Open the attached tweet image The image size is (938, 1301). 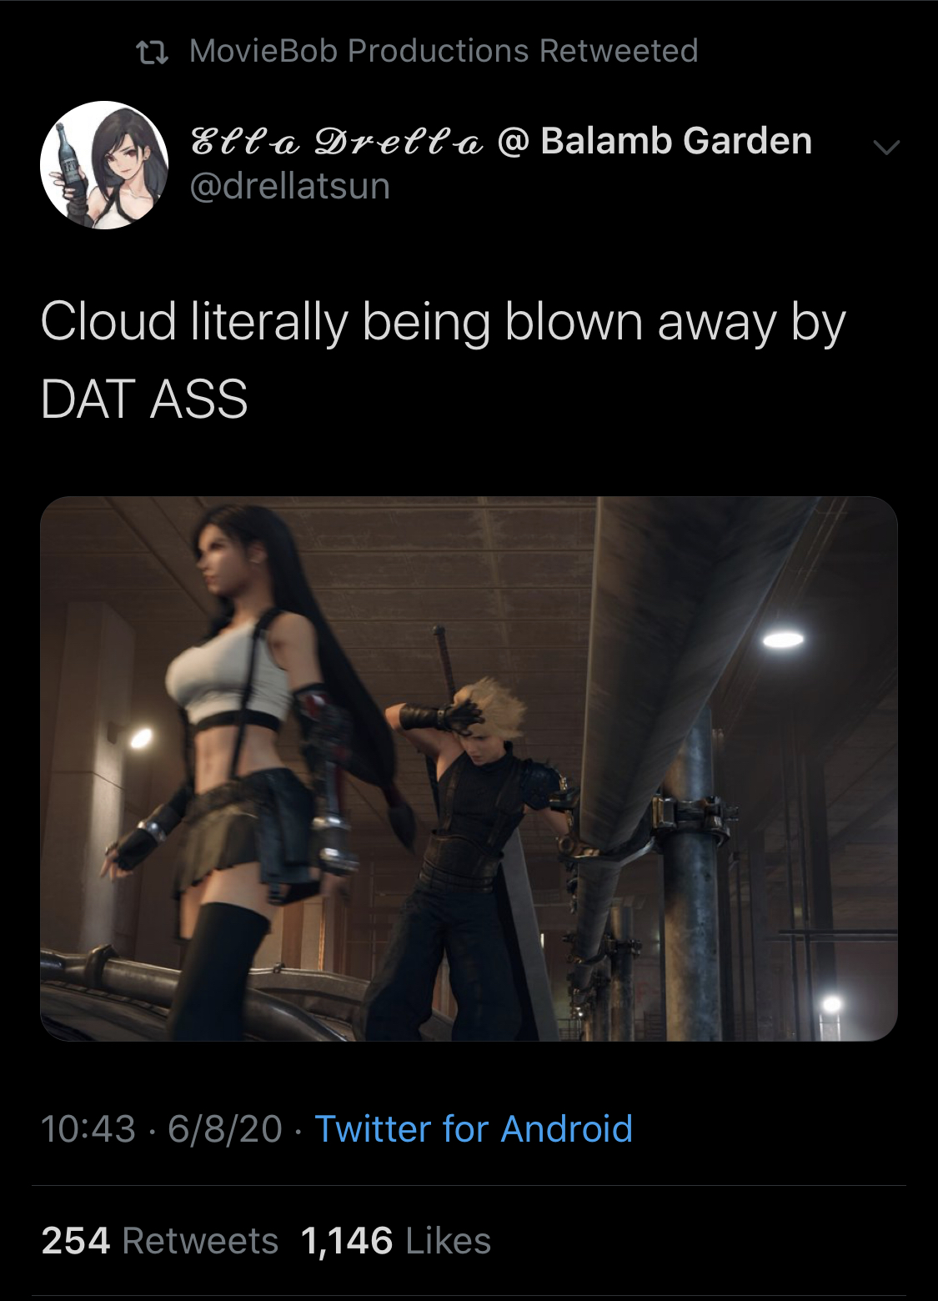[x=469, y=768]
